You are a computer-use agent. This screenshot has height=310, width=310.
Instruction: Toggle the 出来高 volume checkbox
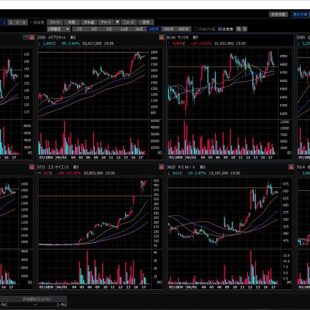click(220, 29)
